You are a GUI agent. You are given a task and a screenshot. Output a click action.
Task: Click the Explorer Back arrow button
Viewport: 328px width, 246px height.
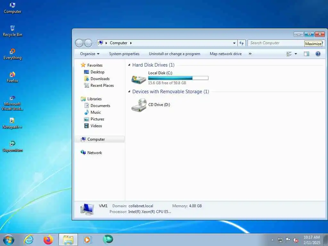[x=79, y=43]
